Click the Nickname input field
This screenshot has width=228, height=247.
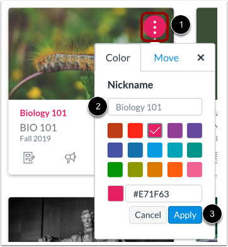click(155, 107)
